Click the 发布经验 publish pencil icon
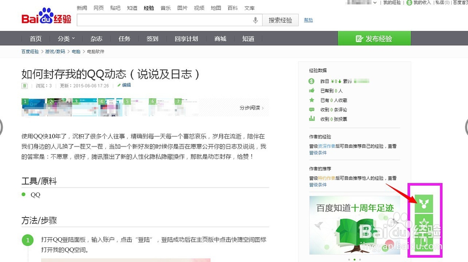The height and width of the screenshot is (262, 468). tap(359, 39)
